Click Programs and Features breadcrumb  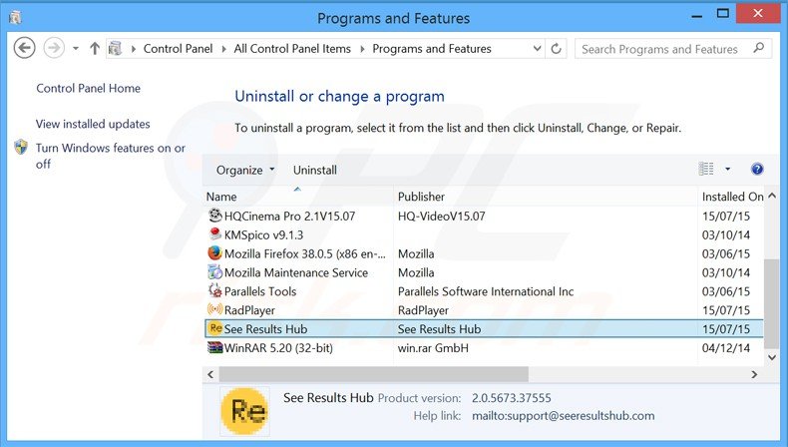(x=432, y=49)
